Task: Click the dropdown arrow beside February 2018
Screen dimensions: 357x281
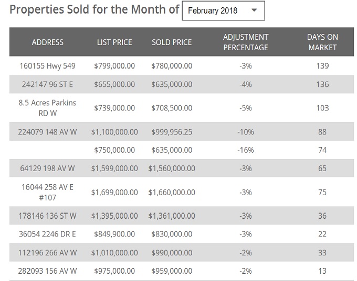Action: point(254,10)
